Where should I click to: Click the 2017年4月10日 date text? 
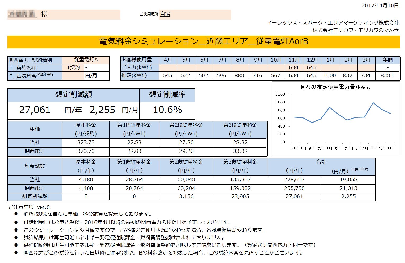tap(380, 6)
